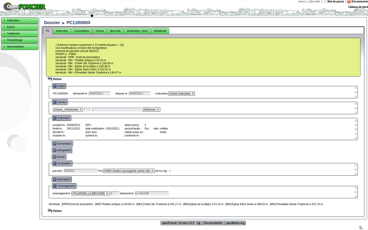Open the Paramétrage sidebar menu
368x230 pixels.
(x=19, y=40)
